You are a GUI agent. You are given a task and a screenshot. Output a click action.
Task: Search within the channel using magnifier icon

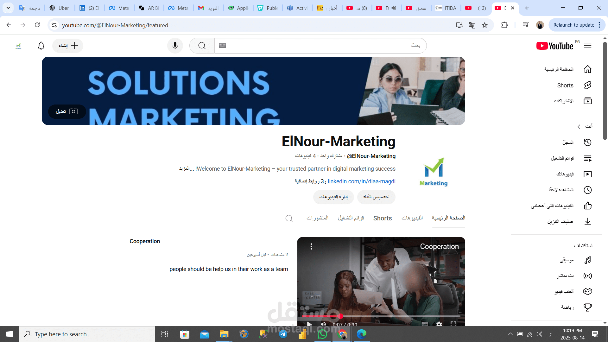point(289,218)
